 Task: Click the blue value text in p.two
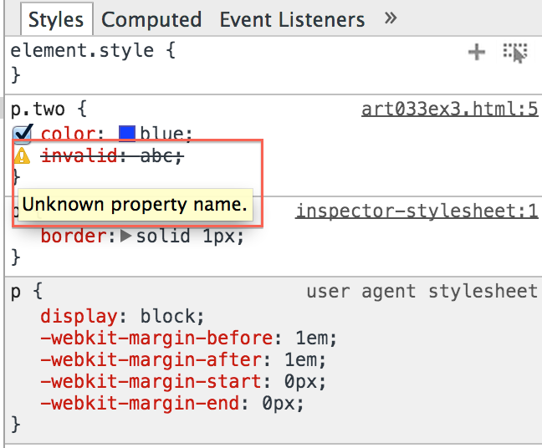click(x=161, y=134)
